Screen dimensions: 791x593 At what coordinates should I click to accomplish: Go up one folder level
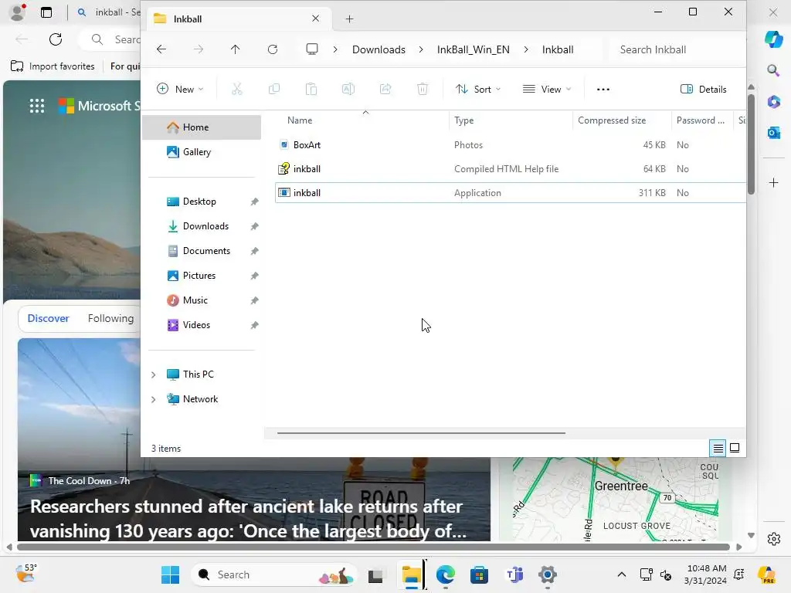click(235, 49)
